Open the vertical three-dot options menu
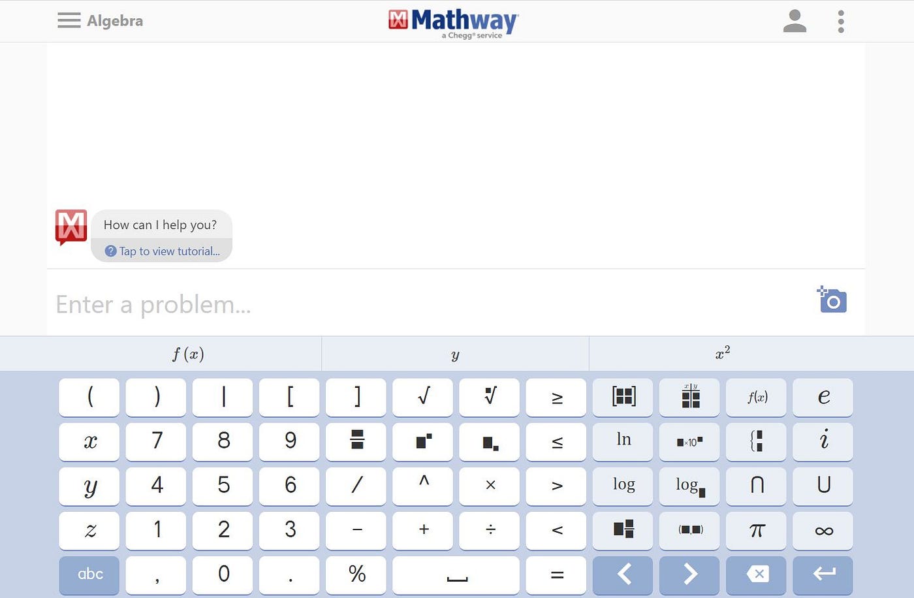 click(x=841, y=22)
